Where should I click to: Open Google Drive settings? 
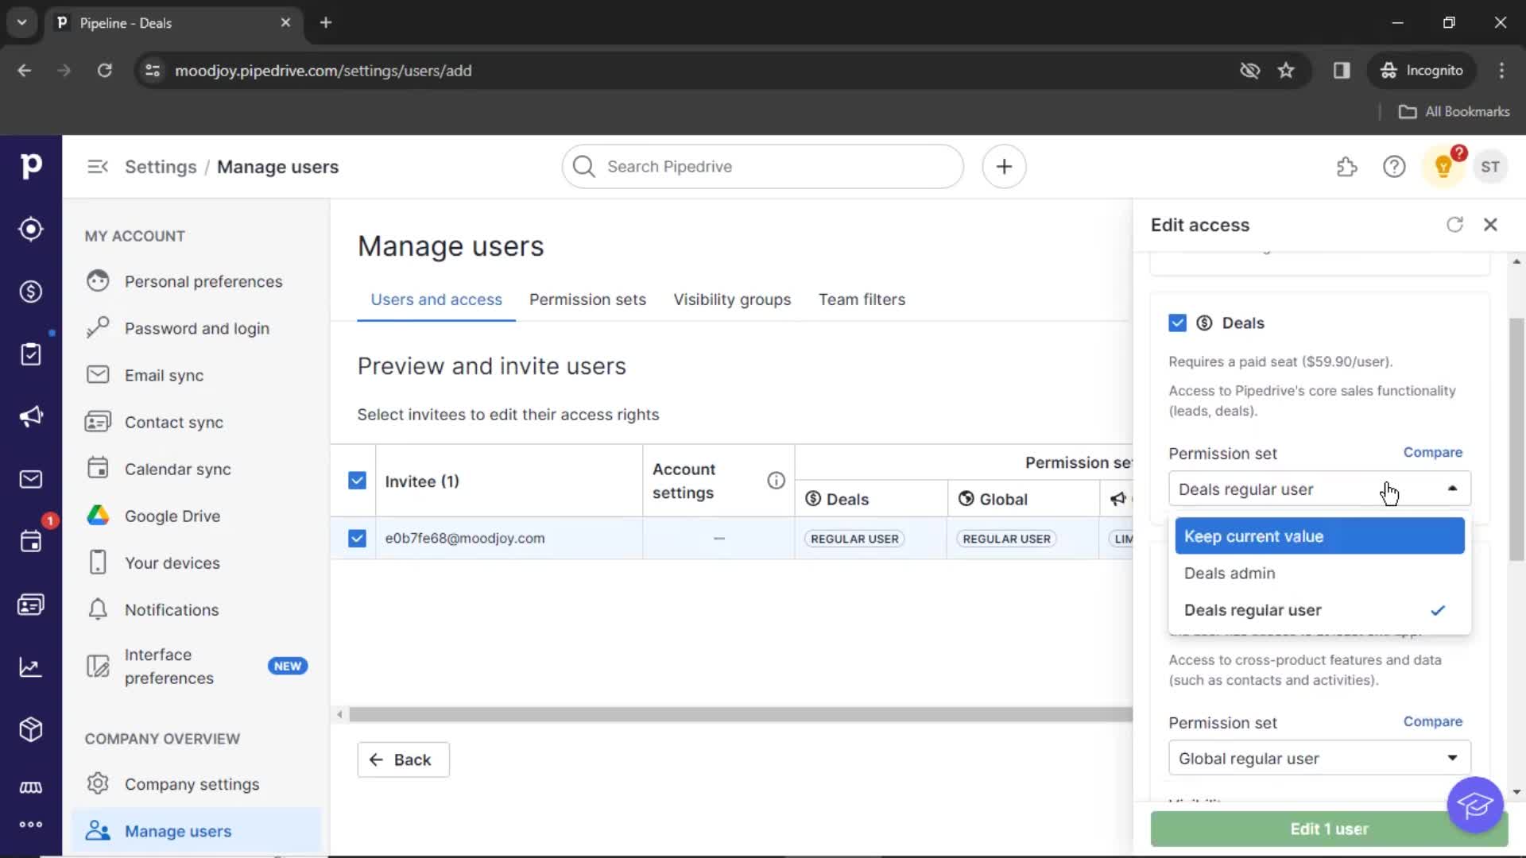tap(196, 516)
